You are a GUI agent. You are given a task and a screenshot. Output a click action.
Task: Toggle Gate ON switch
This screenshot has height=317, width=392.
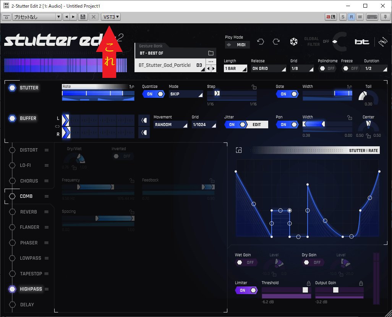coord(287,94)
